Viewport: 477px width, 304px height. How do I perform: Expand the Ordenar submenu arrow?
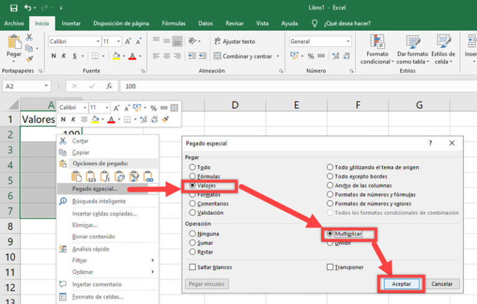pos(153,272)
